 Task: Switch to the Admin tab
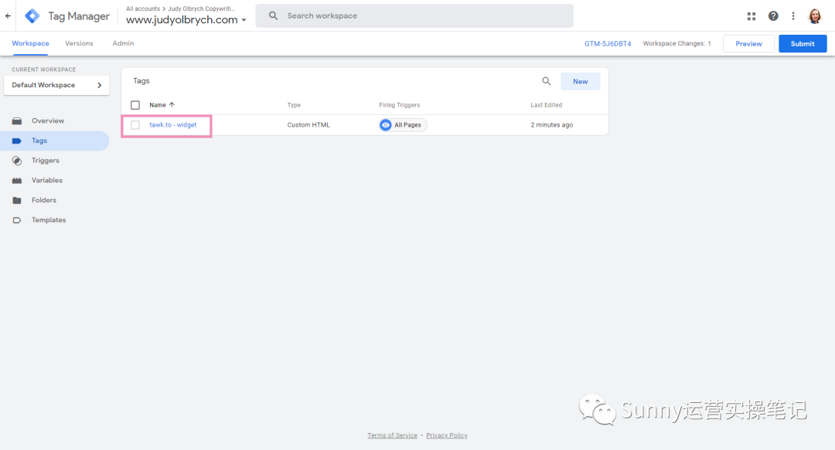click(x=123, y=44)
